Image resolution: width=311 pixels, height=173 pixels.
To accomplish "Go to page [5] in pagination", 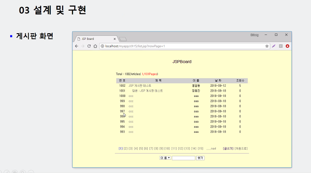I will pyautogui.click(x=141, y=148).
